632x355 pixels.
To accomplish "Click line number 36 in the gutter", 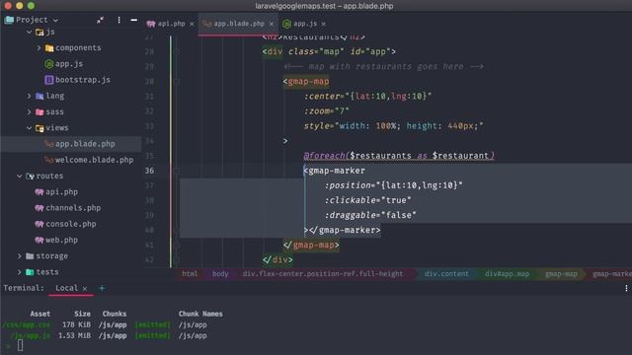I will click(x=149, y=171).
